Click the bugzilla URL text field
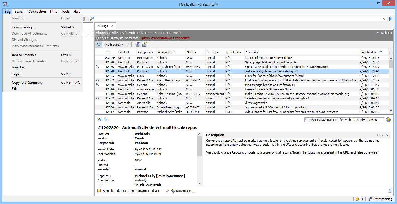This screenshot has width=397, height=204. (x=344, y=120)
